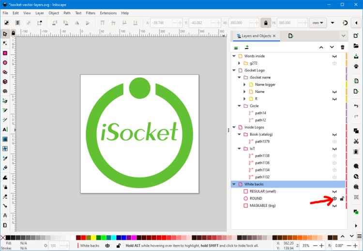The width and height of the screenshot is (363, 251).
Task: Toggle visibility of the Name layer
Action: click(x=334, y=92)
